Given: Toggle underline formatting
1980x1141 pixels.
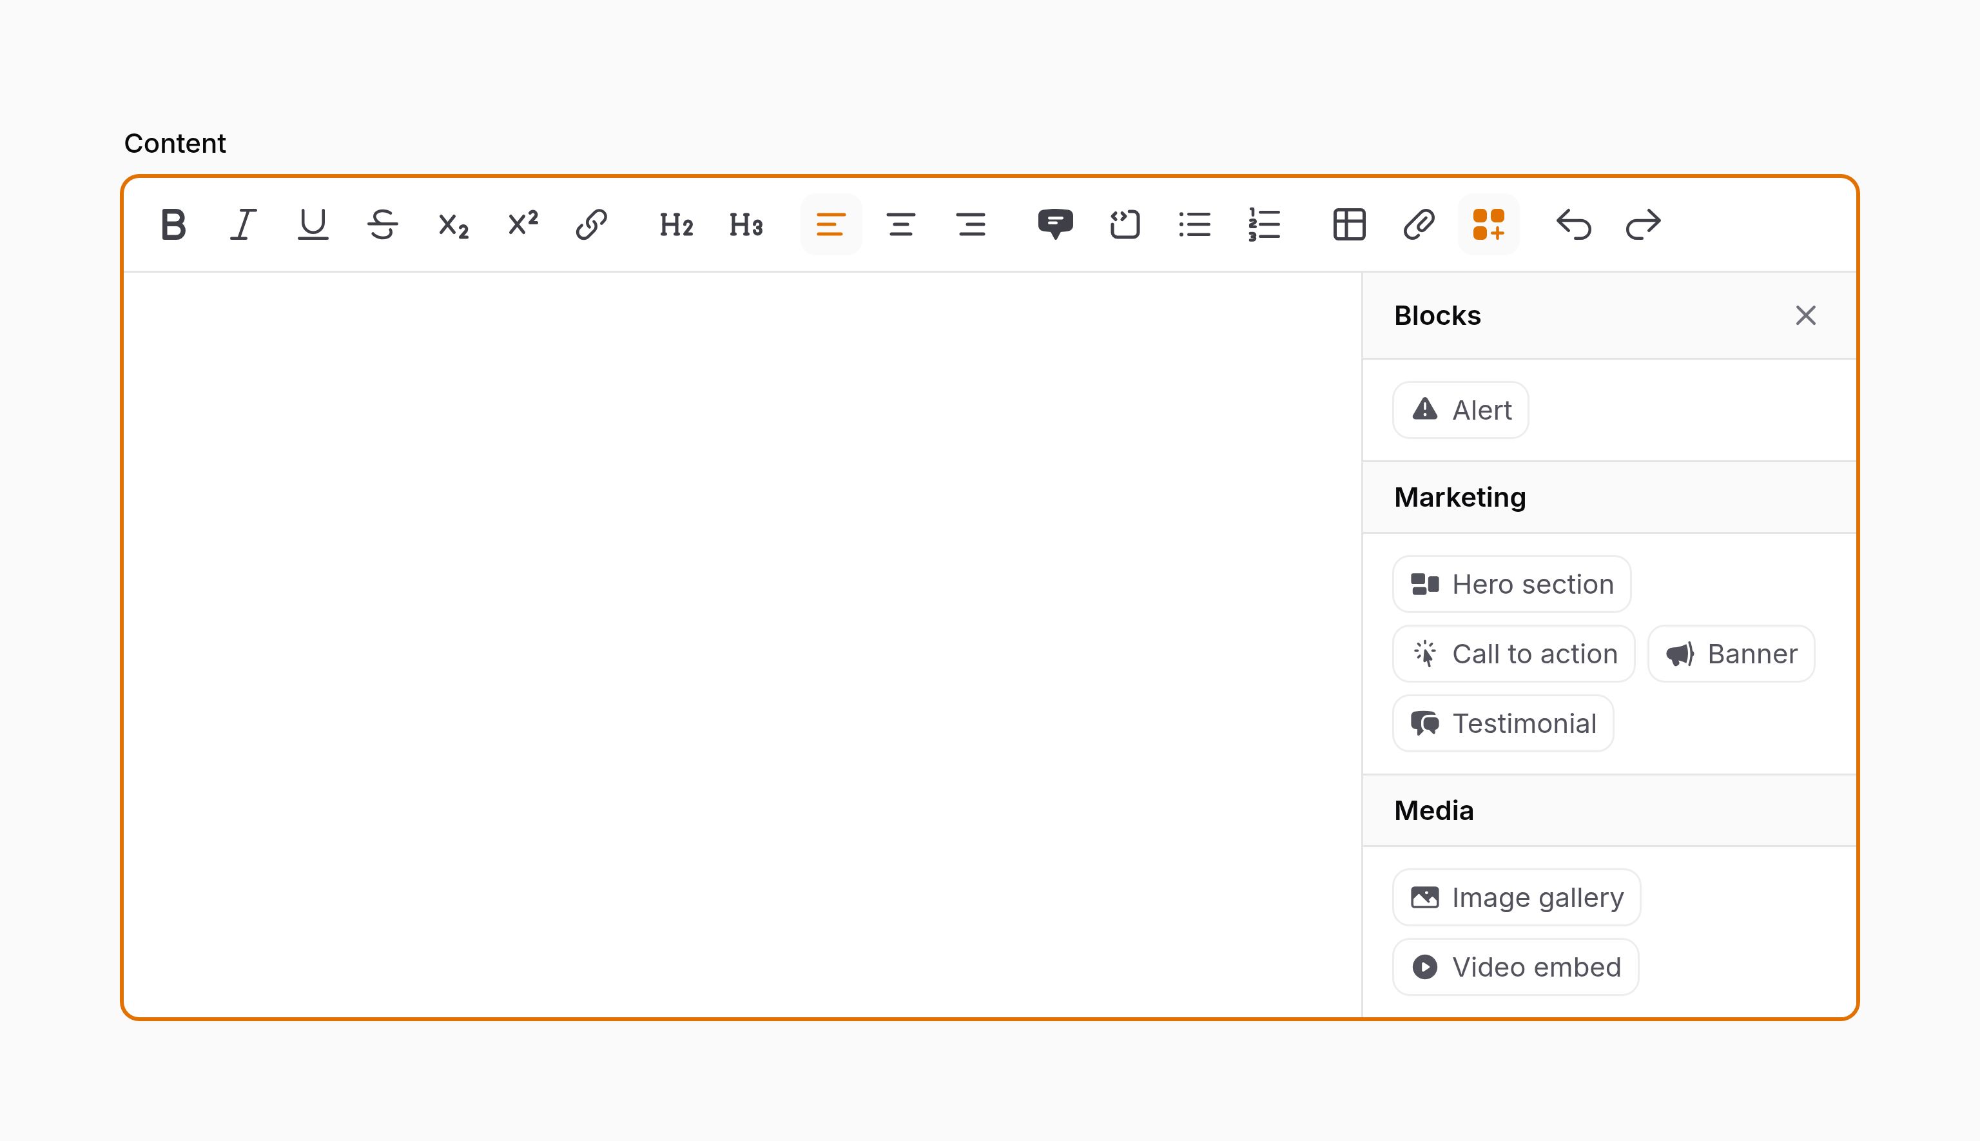Looking at the screenshot, I should pos(313,225).
